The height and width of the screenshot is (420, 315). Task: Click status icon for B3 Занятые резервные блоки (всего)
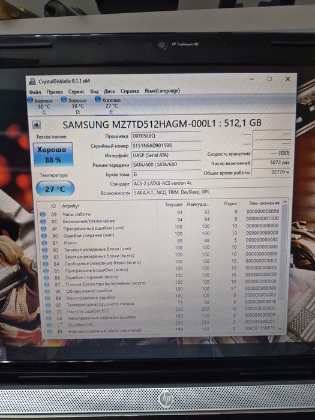pyautogui.click(x=46, y=257)
